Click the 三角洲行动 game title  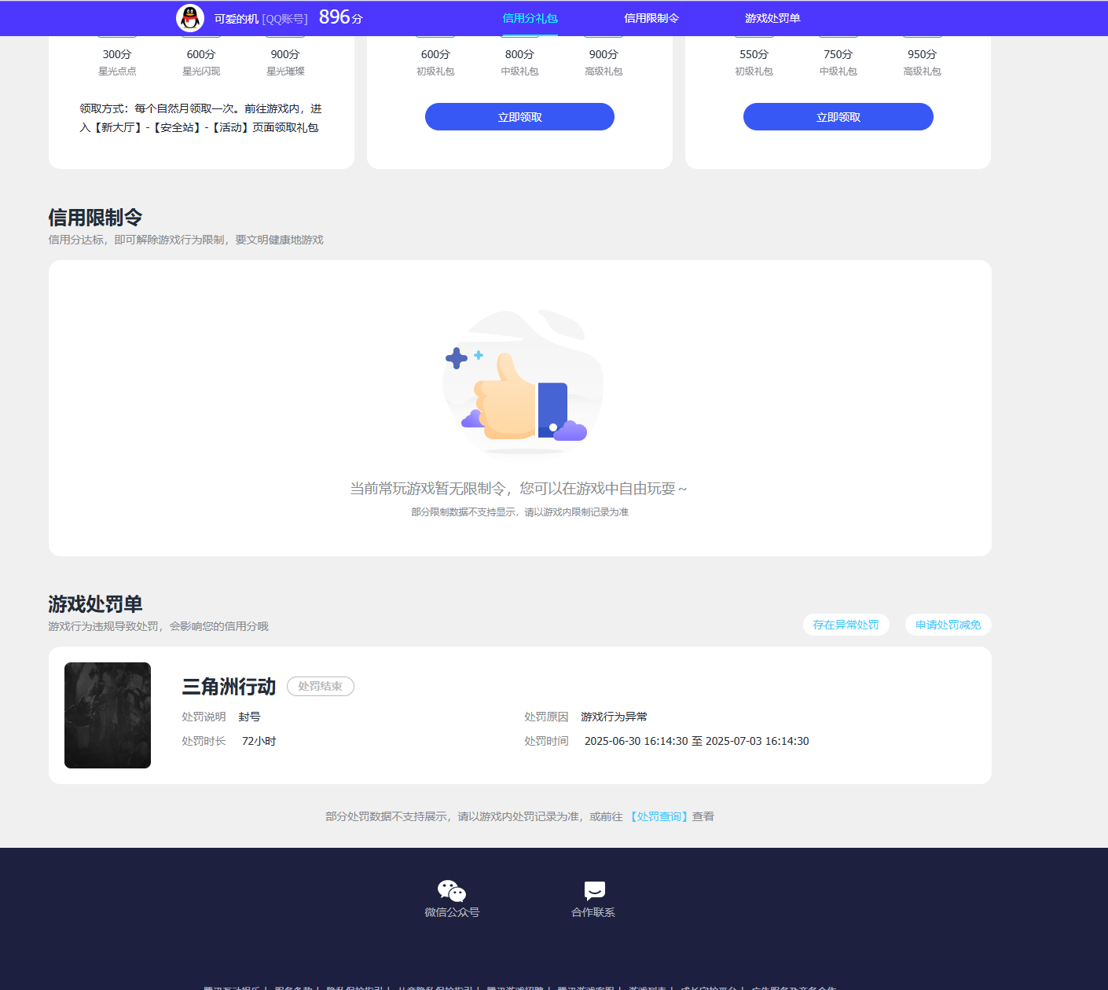pos(229,687)
